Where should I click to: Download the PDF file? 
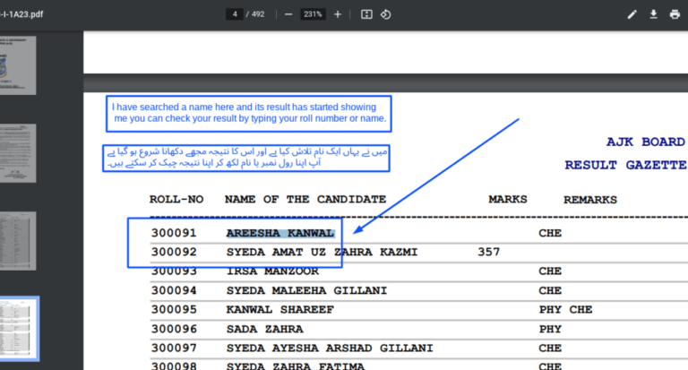(653, 14)
